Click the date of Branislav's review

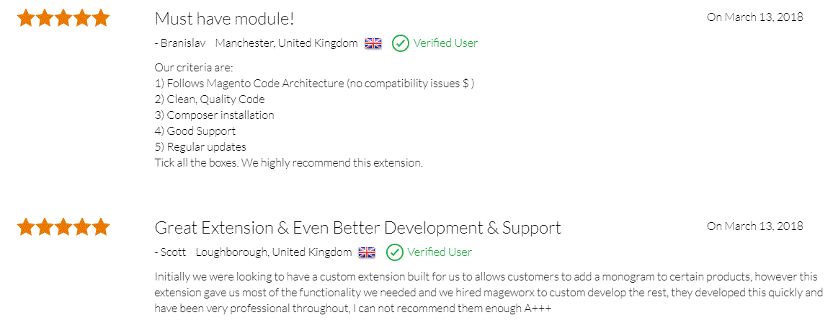[x=755, y=17]
